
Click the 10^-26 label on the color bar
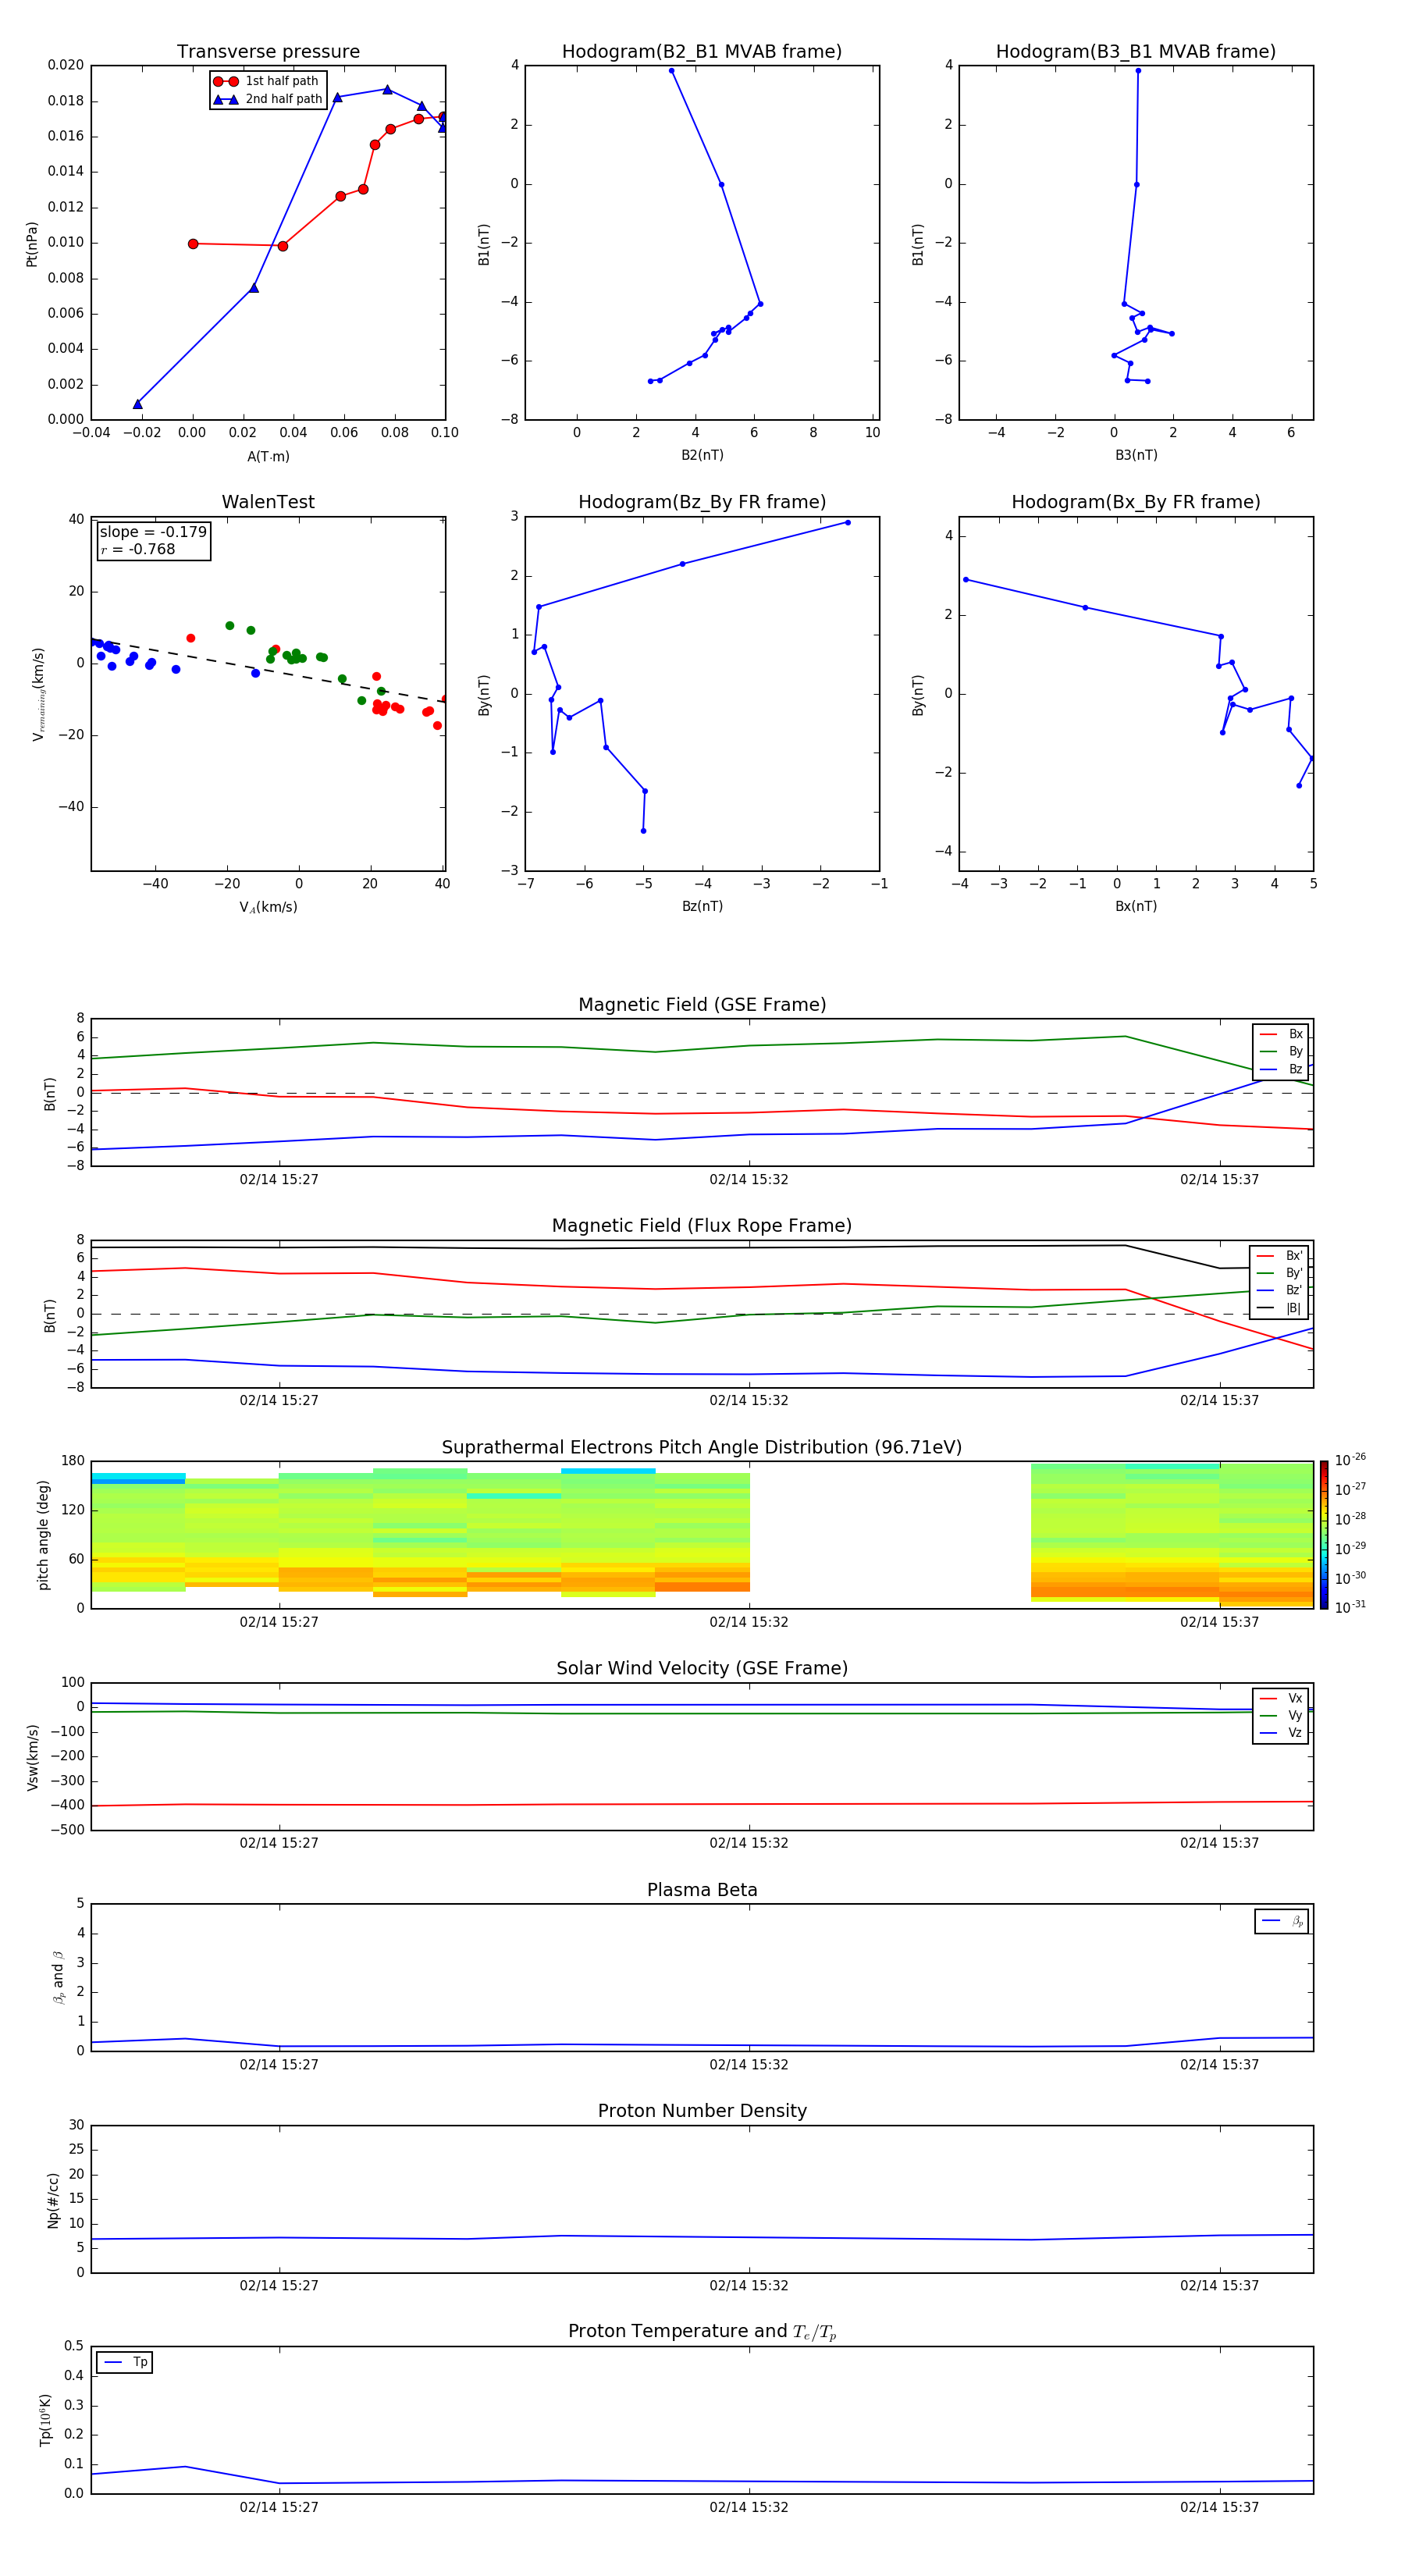coord(1350,1460)
